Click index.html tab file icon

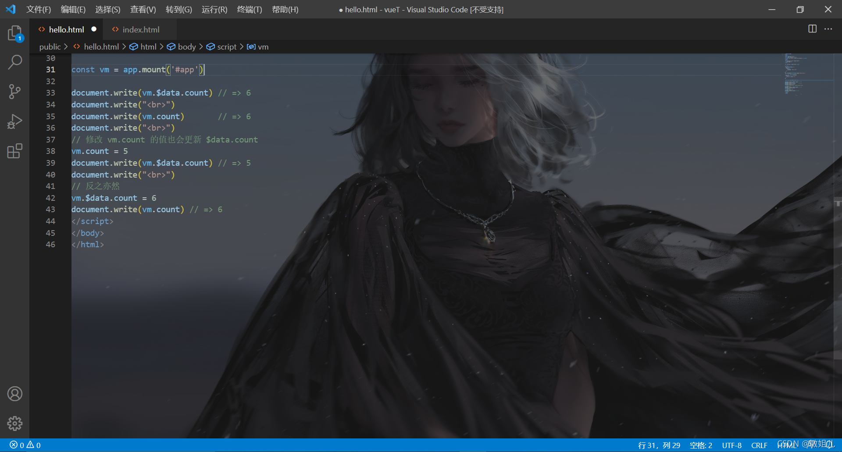click(115, 29)
